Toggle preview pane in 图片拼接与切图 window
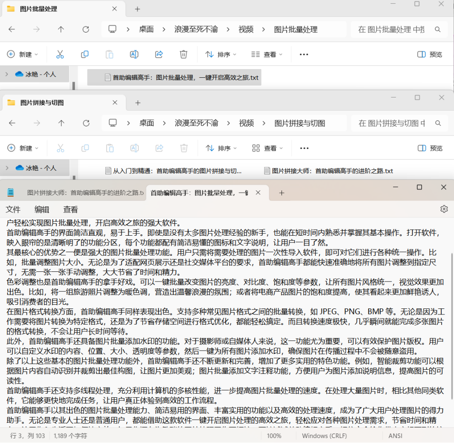Screen dimensions: 454x443 click(x=430, y=148)
